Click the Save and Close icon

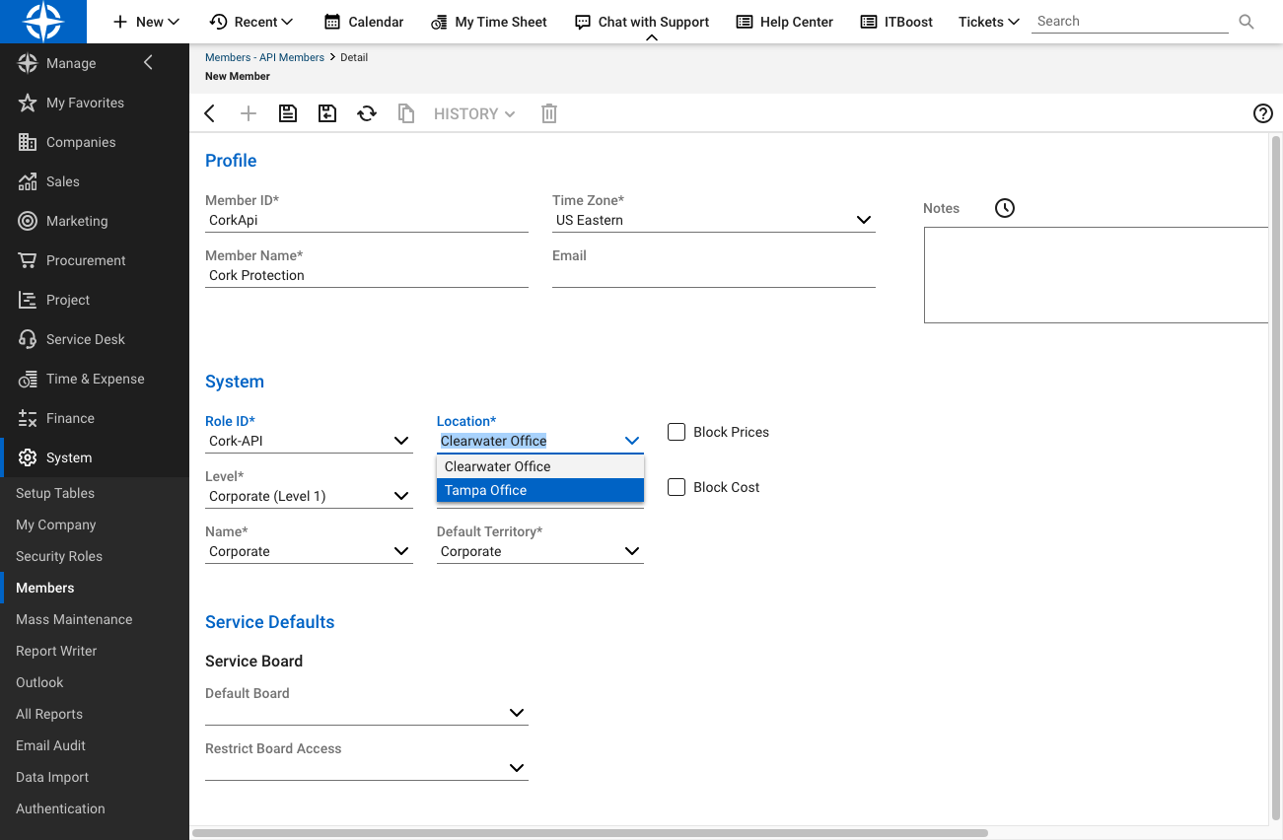(327, 113)
